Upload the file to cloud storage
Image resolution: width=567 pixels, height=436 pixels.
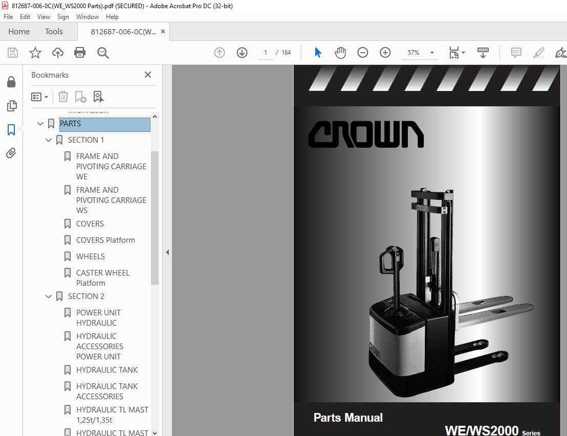coord(57,53)
